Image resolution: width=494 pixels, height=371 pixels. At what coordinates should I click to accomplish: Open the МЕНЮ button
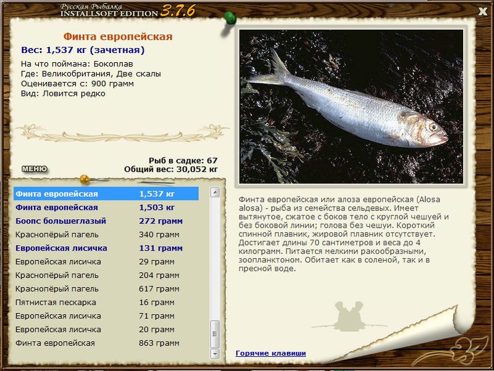coord(35,169)
